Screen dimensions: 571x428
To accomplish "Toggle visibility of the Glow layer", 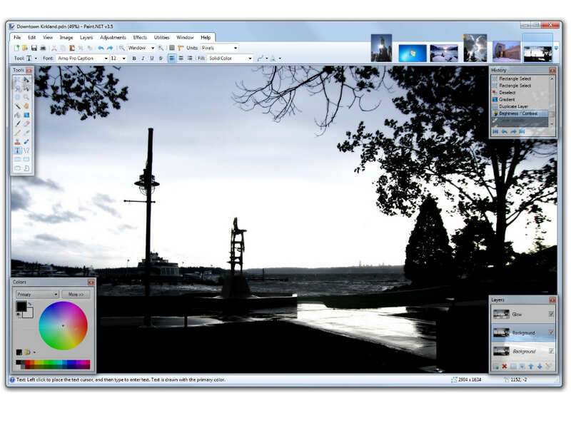I will pyautogui.click(x=550, y=314).
